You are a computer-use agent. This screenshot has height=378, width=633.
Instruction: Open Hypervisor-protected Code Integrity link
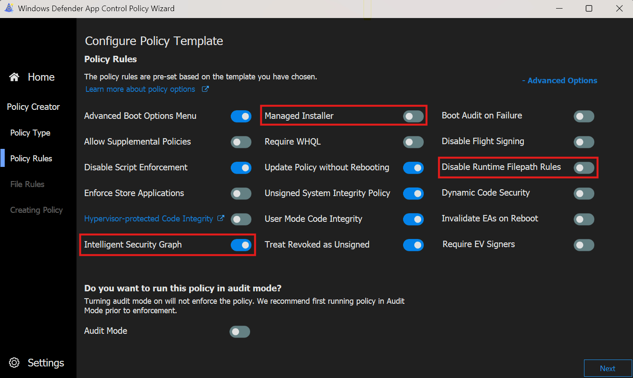click(x=148, y=219)
